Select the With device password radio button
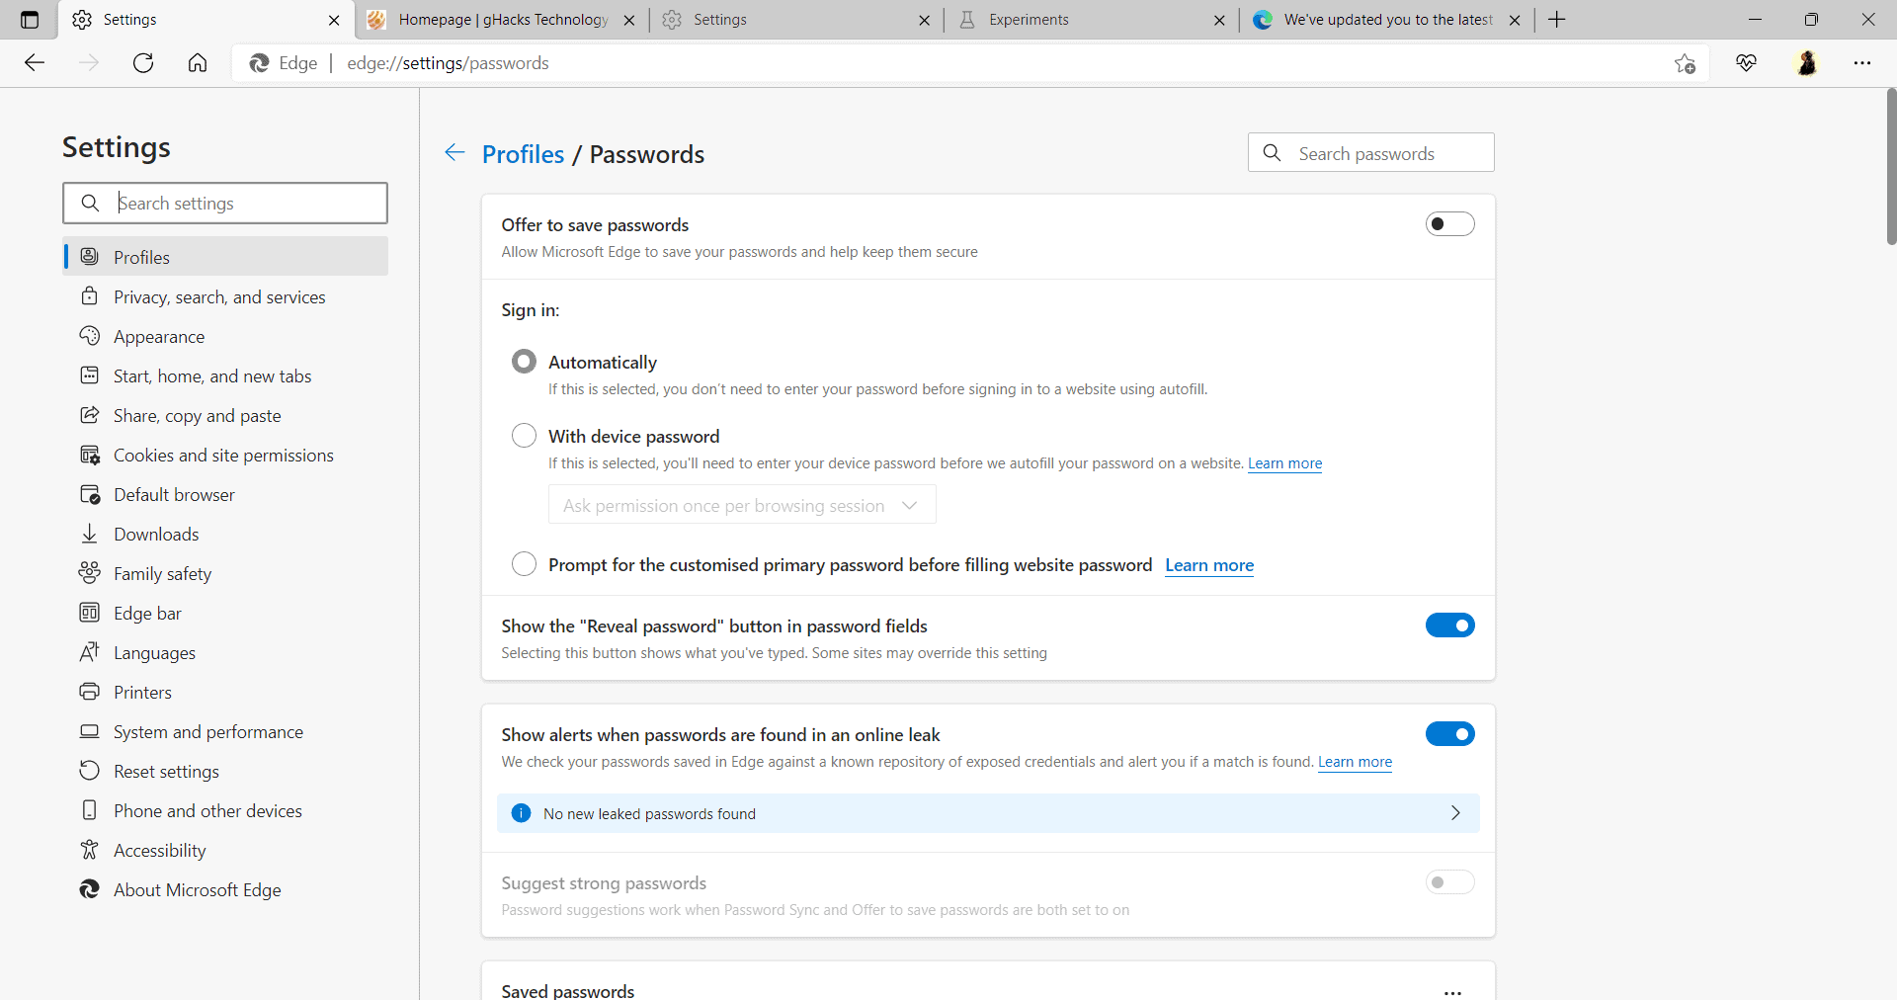Image resolution: width=1897 pixels, height=1000 pixels. click(x=524, y=435)
